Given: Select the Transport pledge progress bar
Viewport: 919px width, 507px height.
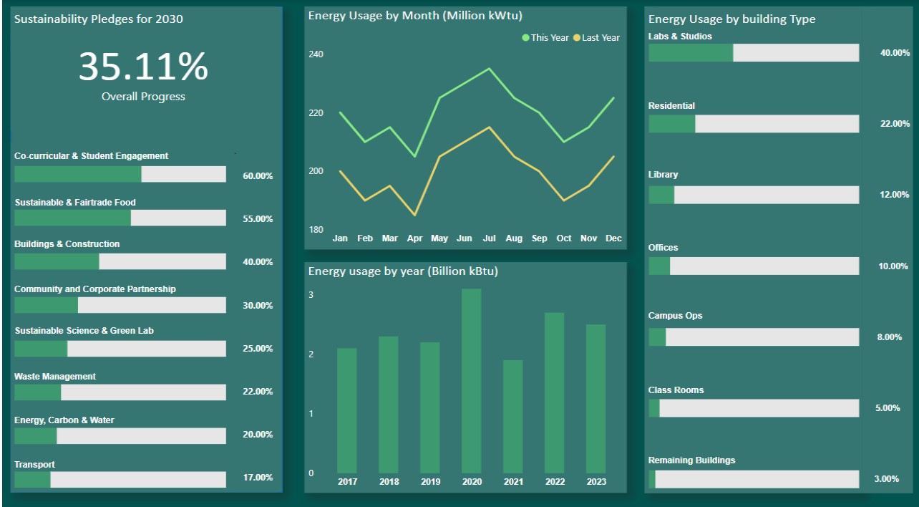Looking at the screenshot, I should (120, 479).
